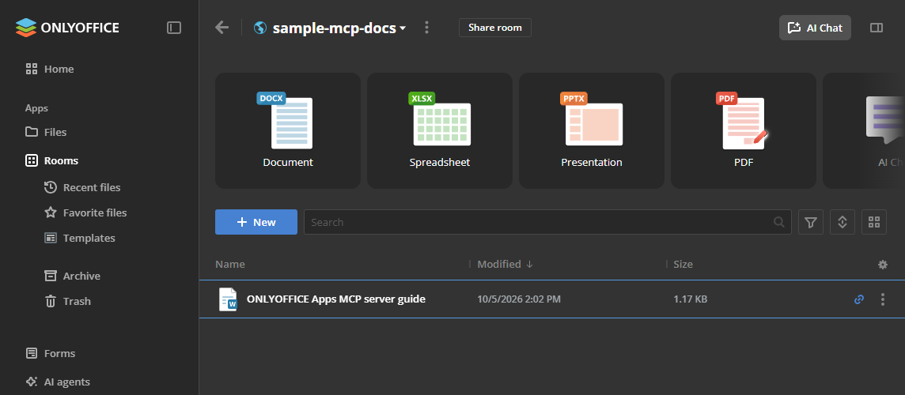Image resolution: width=905 pixels, height=395 pixels.
Task: Click the Home grid icon
Action: click(32, 70)
